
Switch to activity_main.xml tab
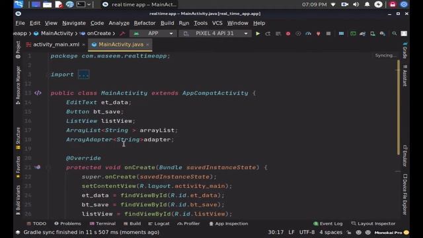tap(56, 44)
